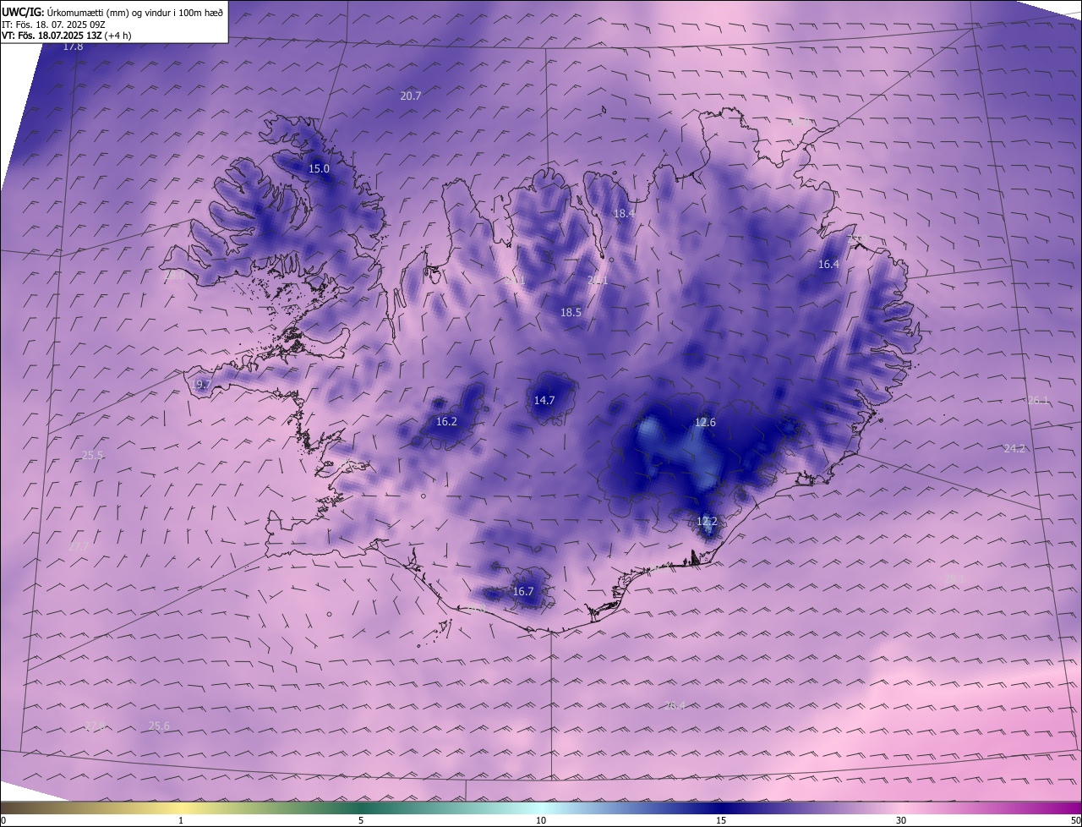The height and width of the screenshot is (827, 1082).
Task: Select the 16.4 value in east Iceland
Action: [x=828, y=265]
